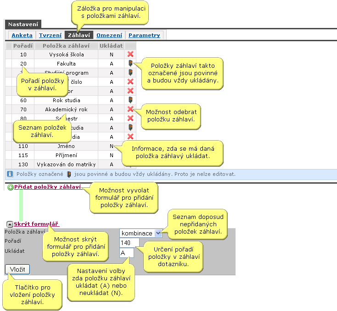Click the Pořadí column header
This screenshot has height=311, width=337.
click(x=23, y=46)
